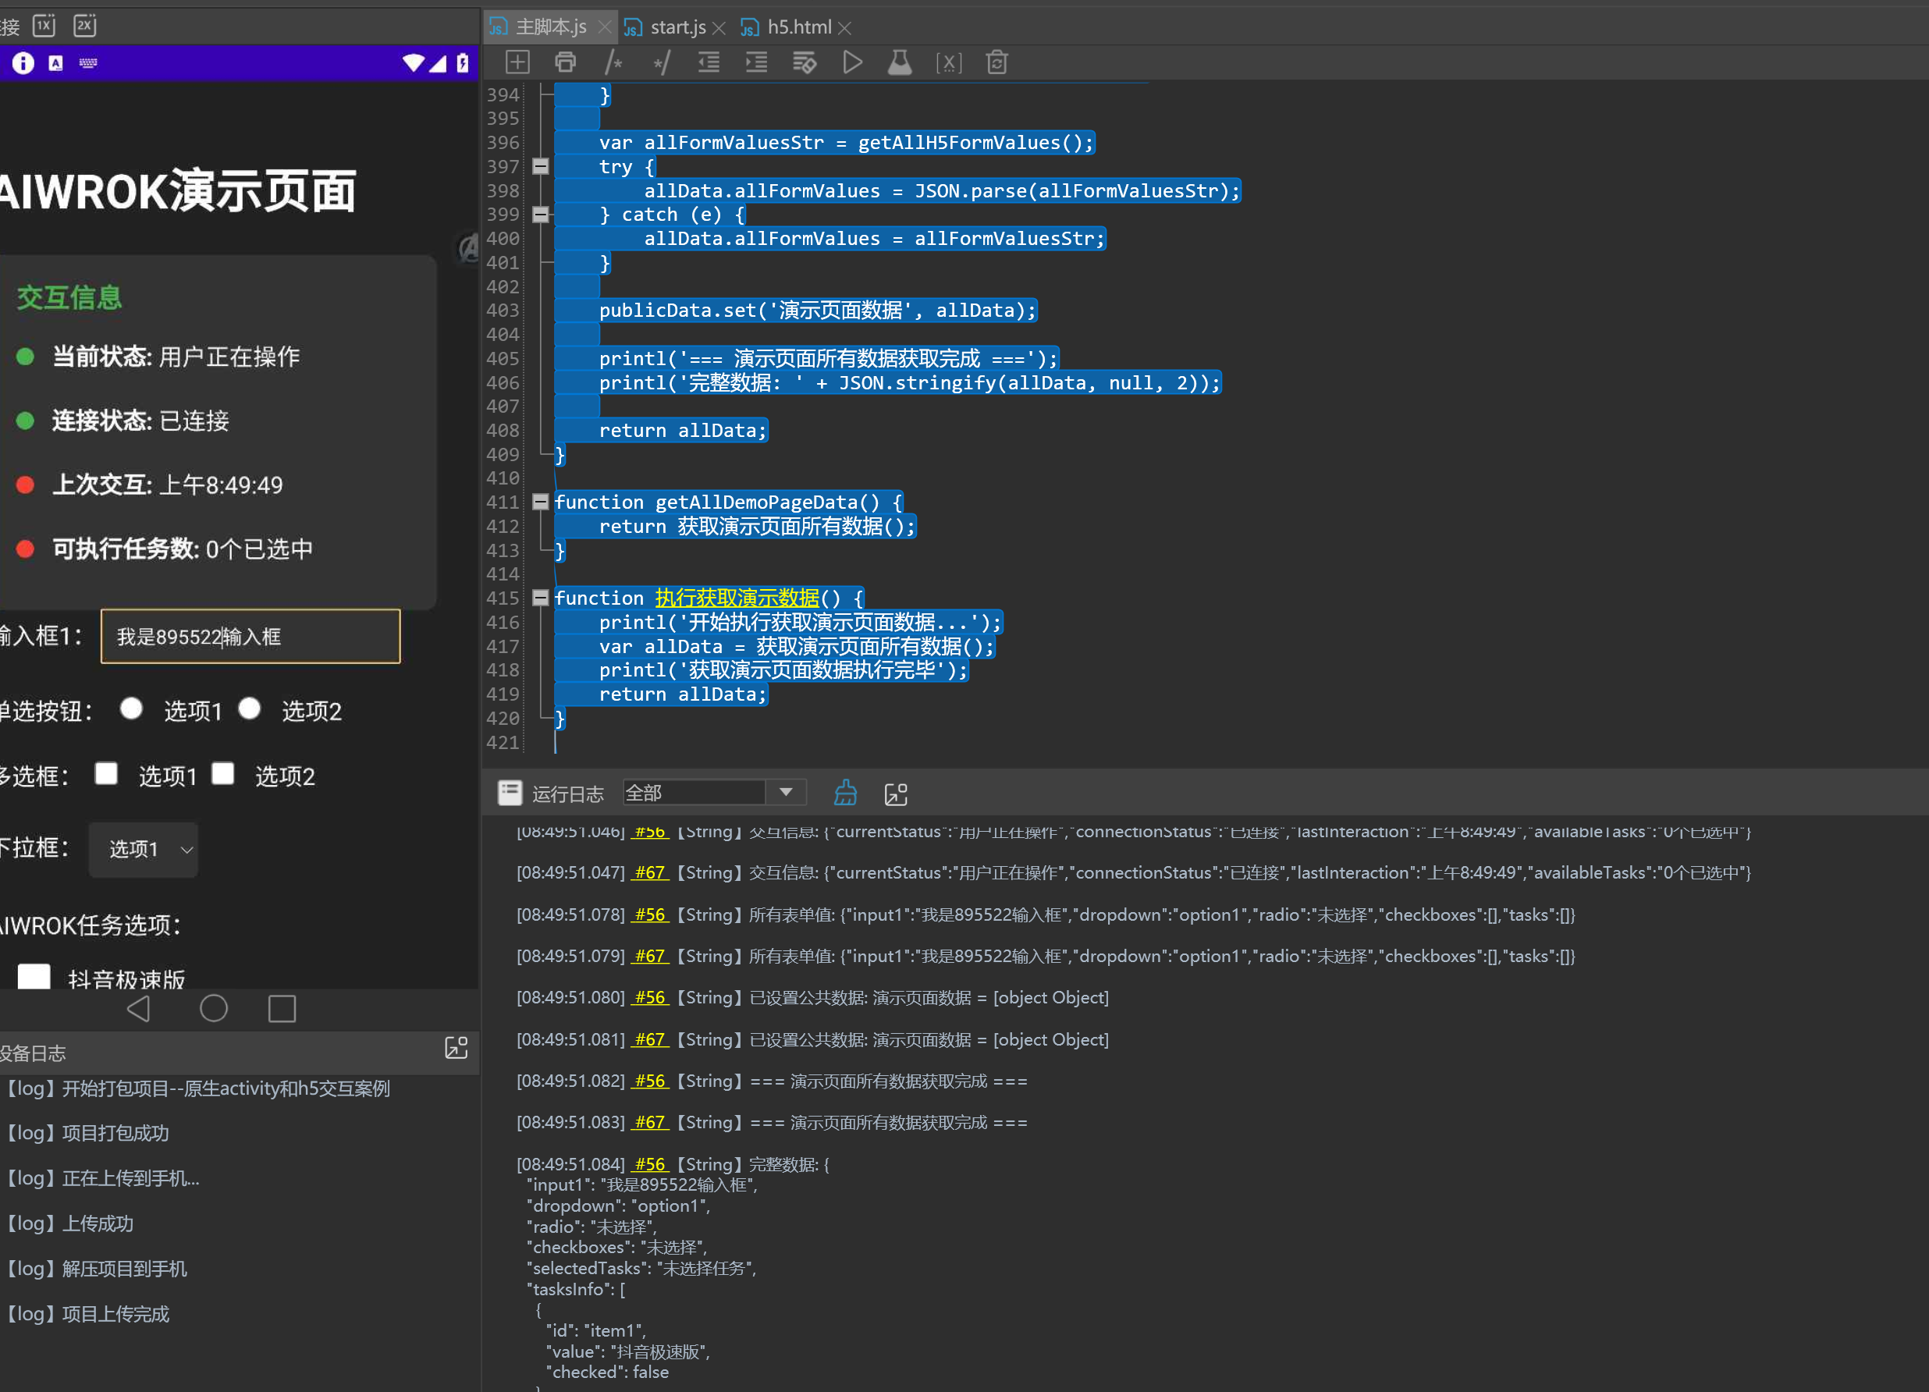Collapse the function 执行获取演示数据 fold marker
This screenshot has height=1392, width=1929.
click(540, 598)
